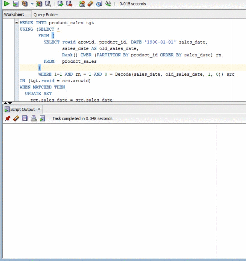Open the Explain Plan dropdown arrow

coord(32,4)
